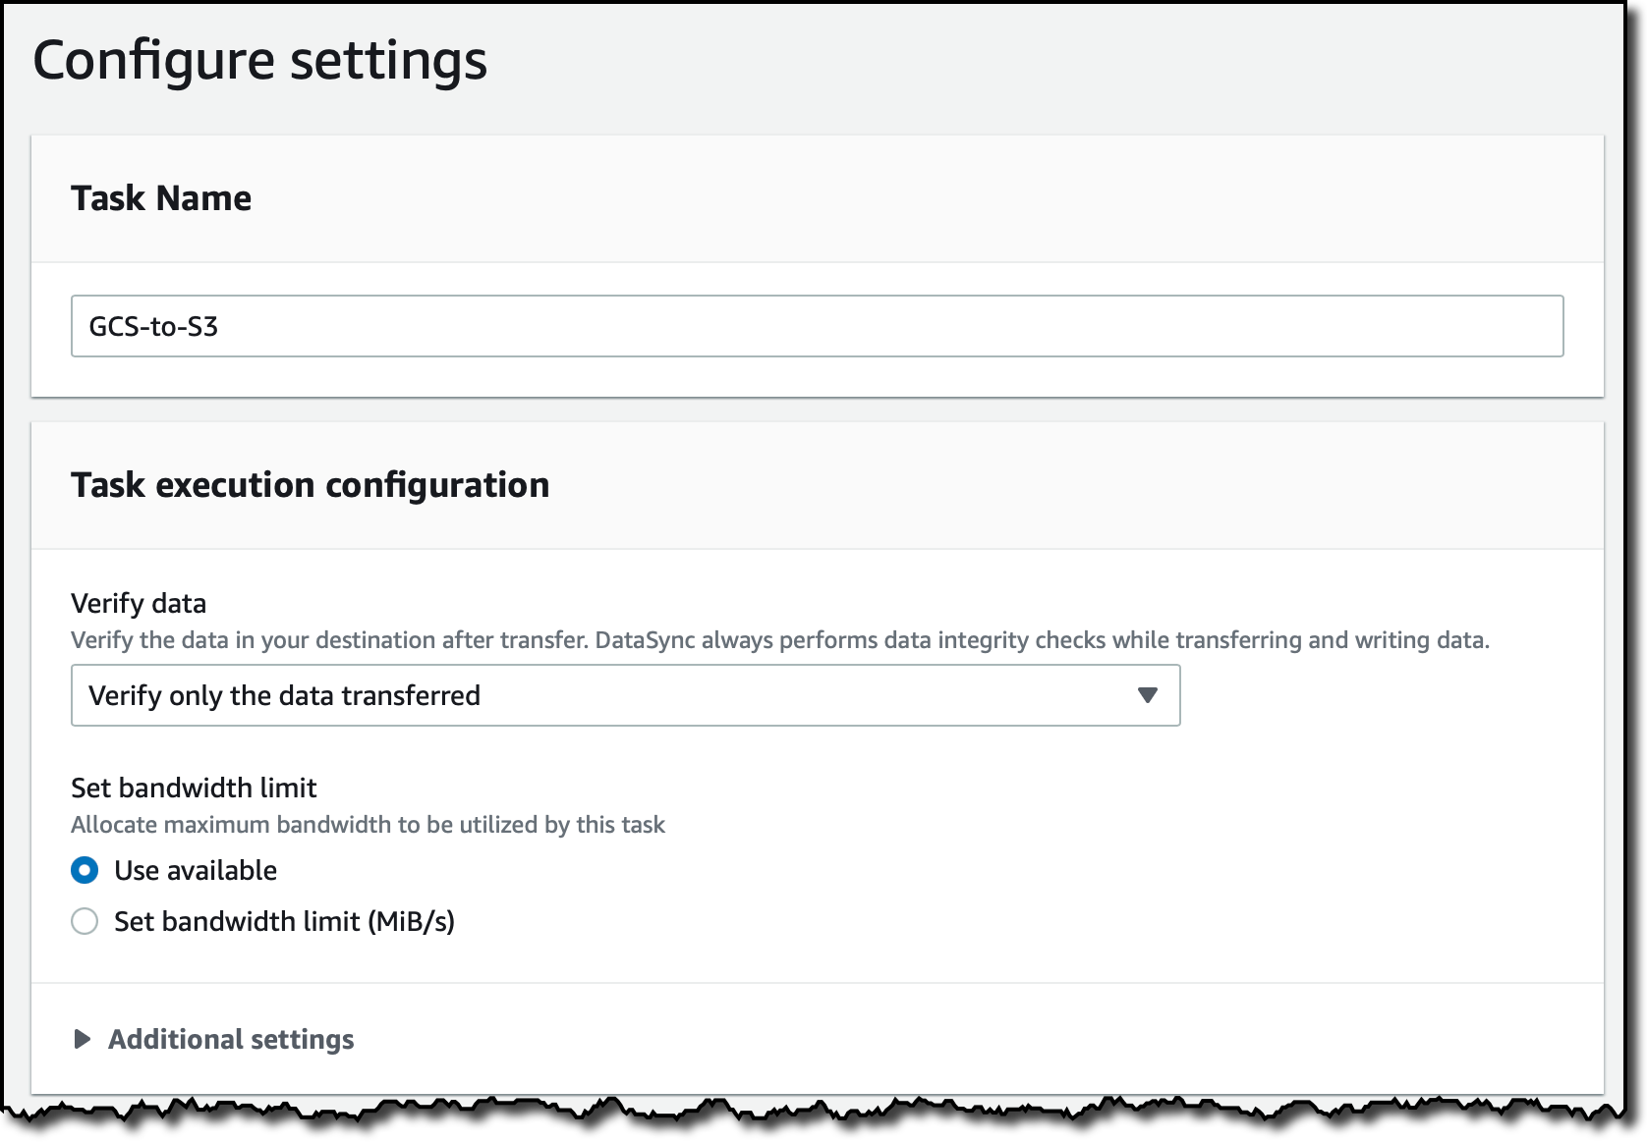Select the Set bandwidth limit (MiB/s) radio
1647x1143 pixels.
(x=85, y=921)
